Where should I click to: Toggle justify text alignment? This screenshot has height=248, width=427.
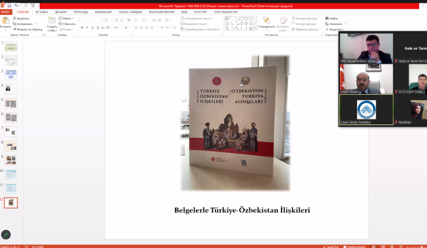click(x=152, y=28)
